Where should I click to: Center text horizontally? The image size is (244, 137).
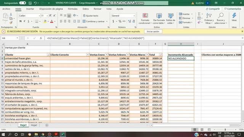[x=65, y=21]
